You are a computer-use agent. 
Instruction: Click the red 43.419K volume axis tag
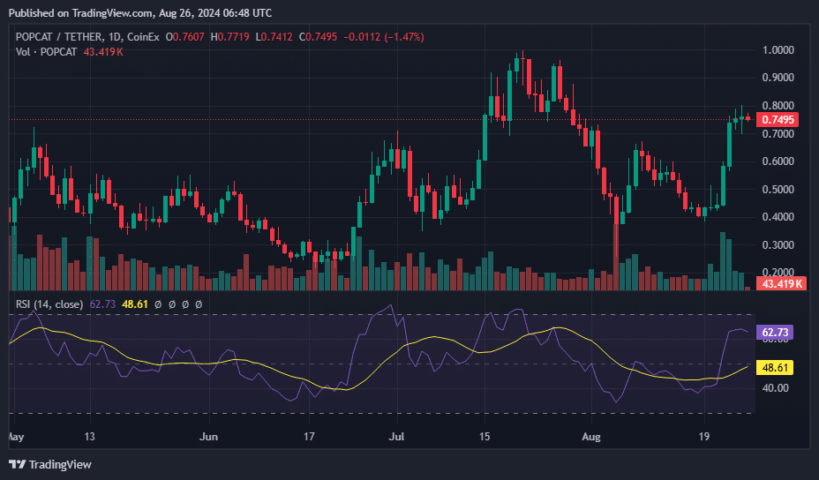[x=780, y=283]
